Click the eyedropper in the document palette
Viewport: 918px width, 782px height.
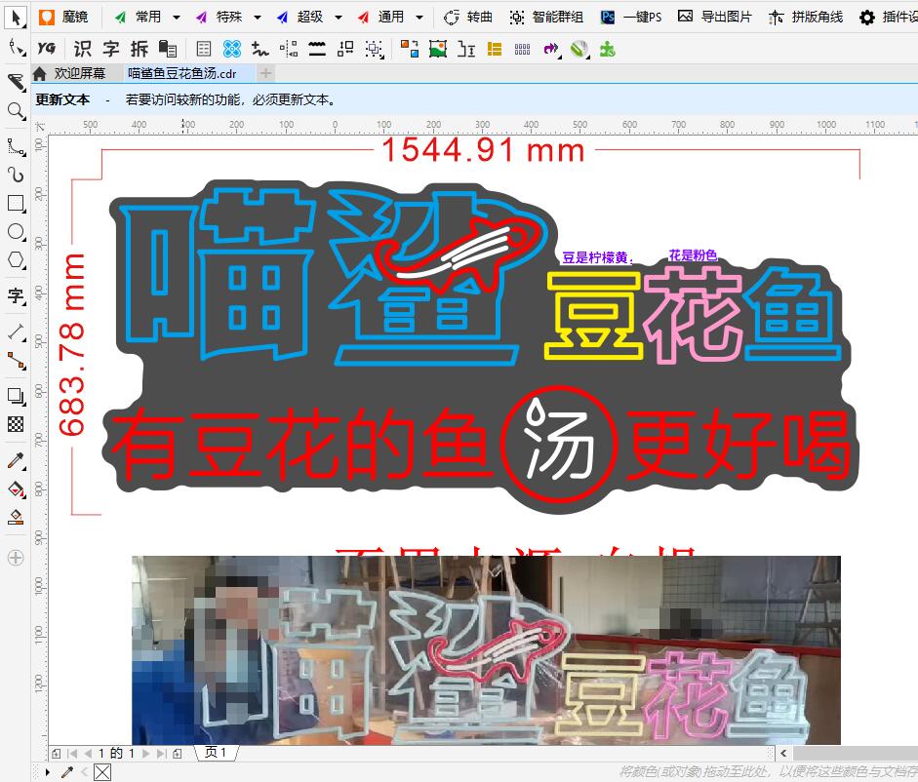[67, 772]
